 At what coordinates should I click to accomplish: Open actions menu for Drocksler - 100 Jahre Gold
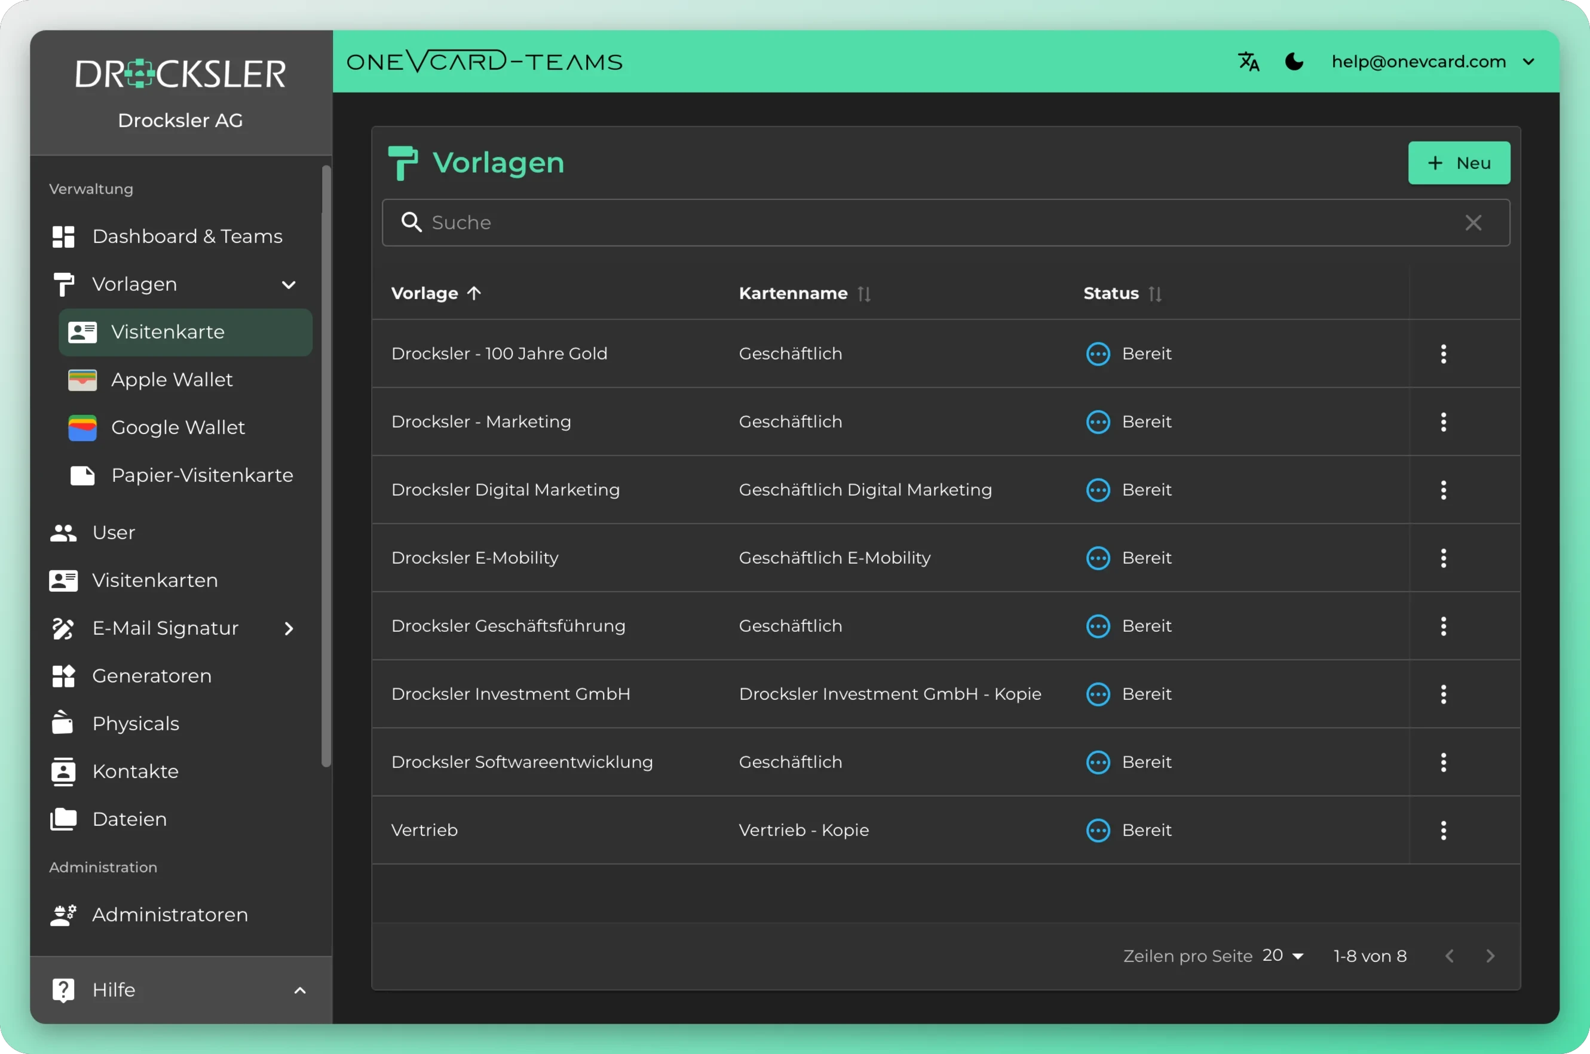1444,354
